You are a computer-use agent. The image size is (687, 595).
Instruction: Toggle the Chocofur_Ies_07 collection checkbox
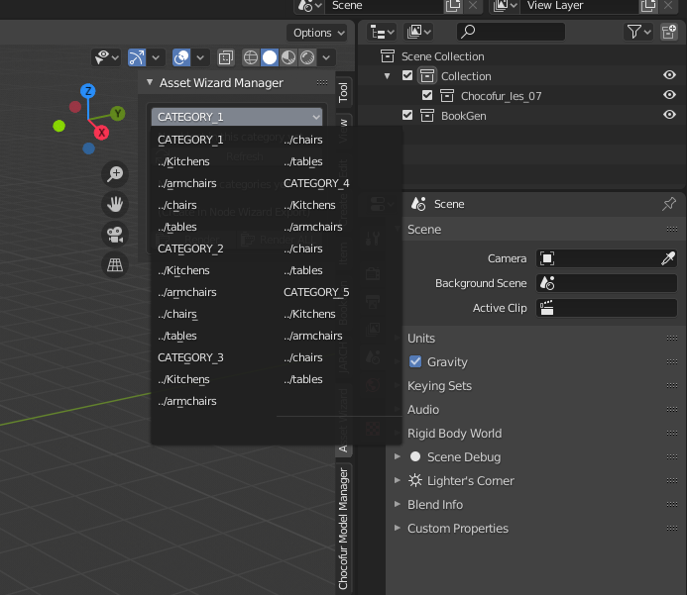pyautogui.click(x=427, y=95)
